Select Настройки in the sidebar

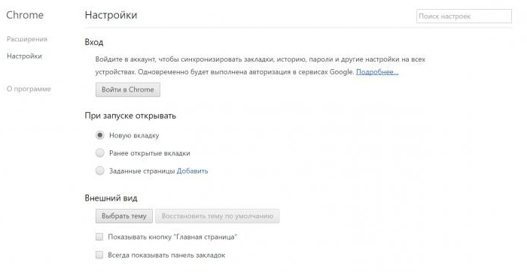pos(24,56)
